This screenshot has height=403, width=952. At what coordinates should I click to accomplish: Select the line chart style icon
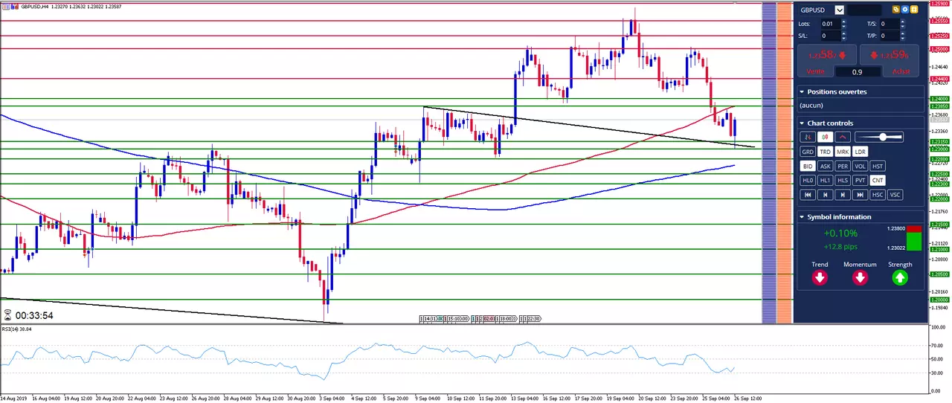click(843, 137)
